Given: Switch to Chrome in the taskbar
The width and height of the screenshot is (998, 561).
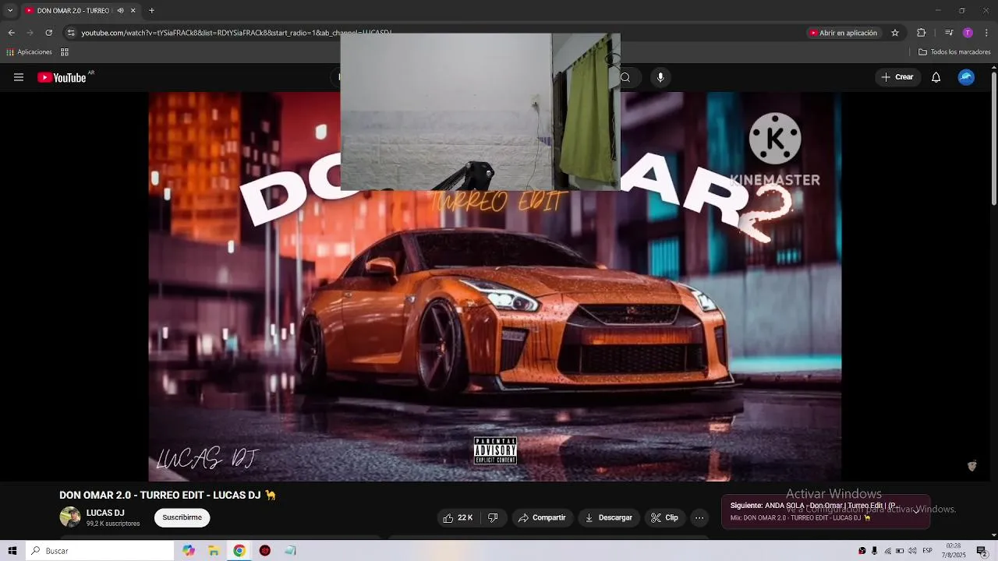Looking at the screenshot, I should point(239,551).
